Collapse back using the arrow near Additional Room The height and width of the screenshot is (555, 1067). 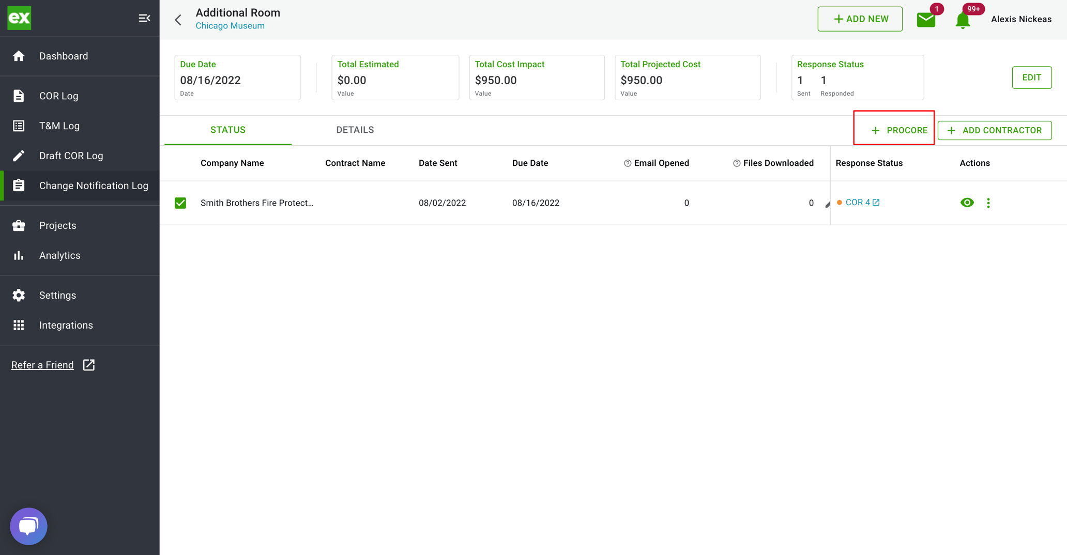(178, 19)
